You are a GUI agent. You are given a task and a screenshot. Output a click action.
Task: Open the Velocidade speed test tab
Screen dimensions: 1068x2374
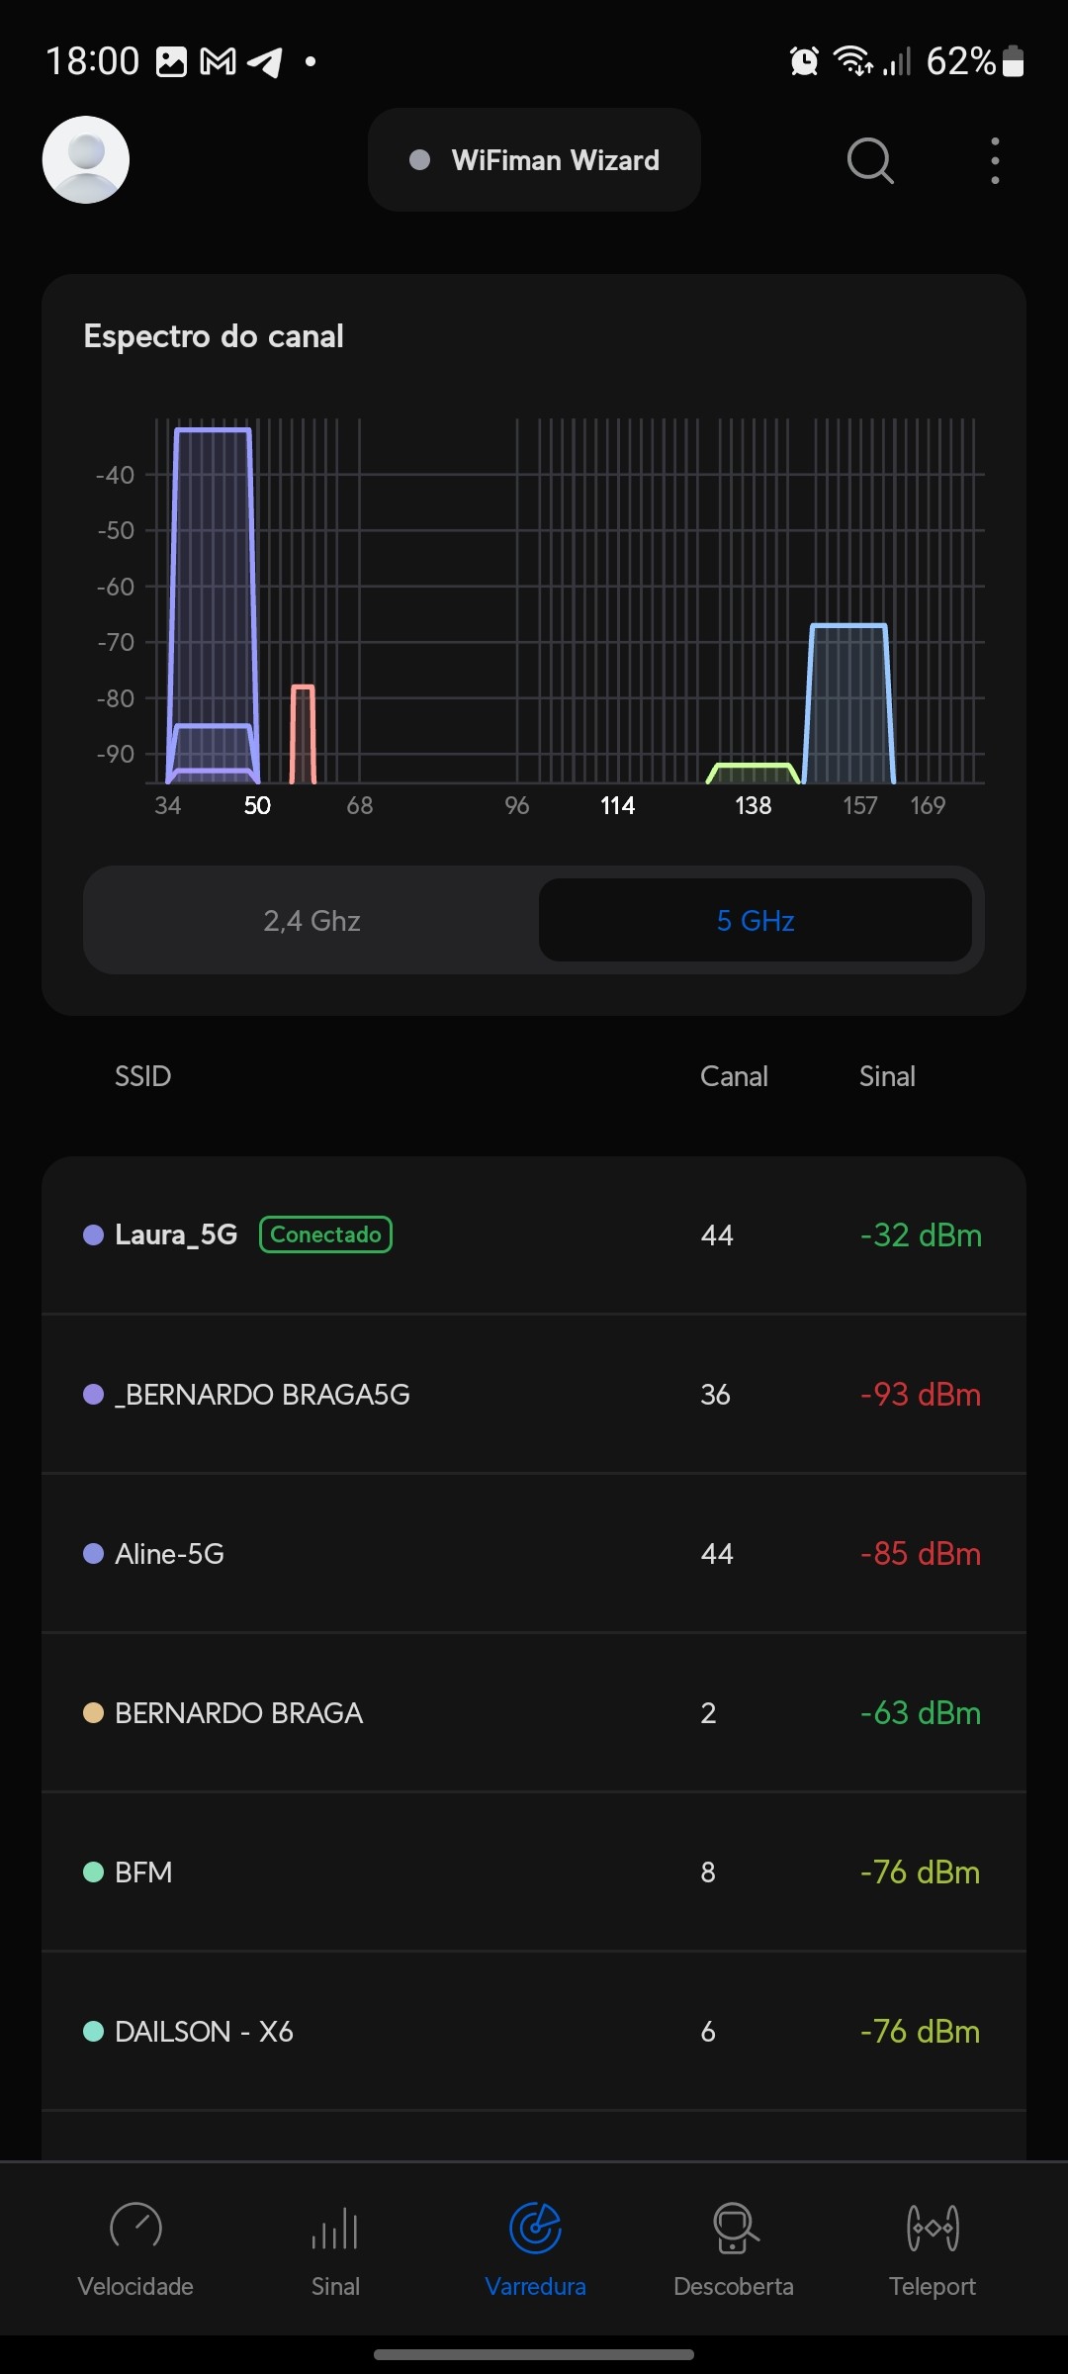[135, 2247]
